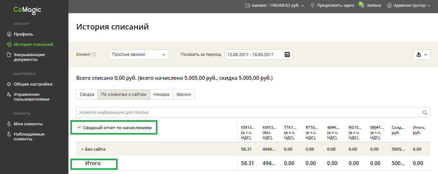The width and height of the screenshot is (438, 174).
Task: Click the Закрывающие документы file icon
Action: click(x=9, y=55)
